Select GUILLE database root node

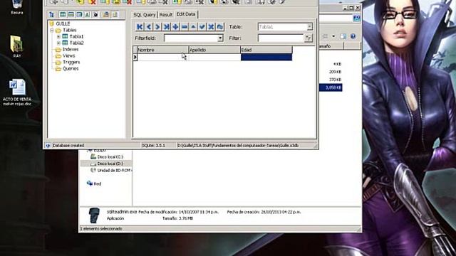click(63, 23)
